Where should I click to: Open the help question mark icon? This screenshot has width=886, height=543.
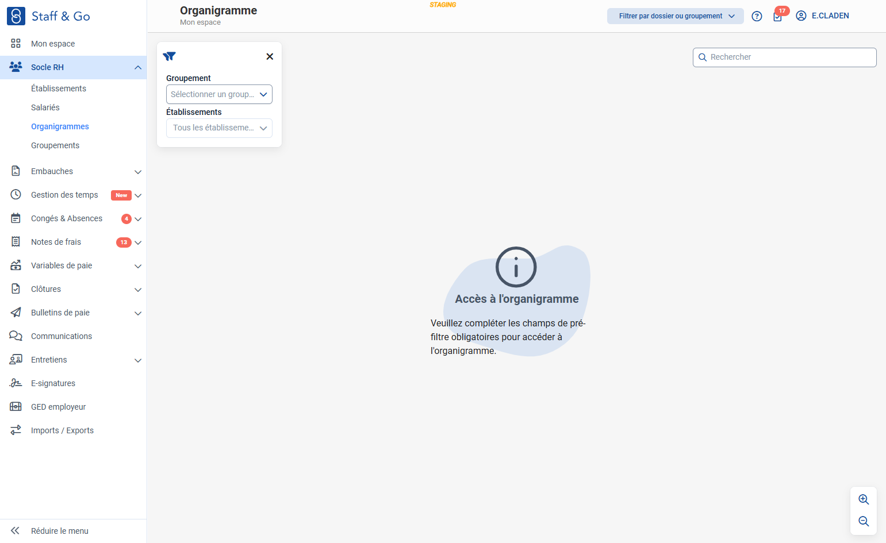(x=757, y=16)
